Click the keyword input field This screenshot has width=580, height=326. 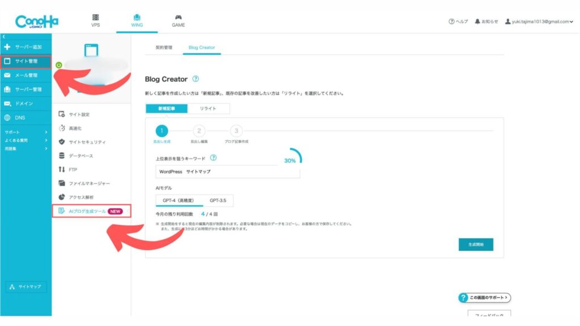[228, 172]
